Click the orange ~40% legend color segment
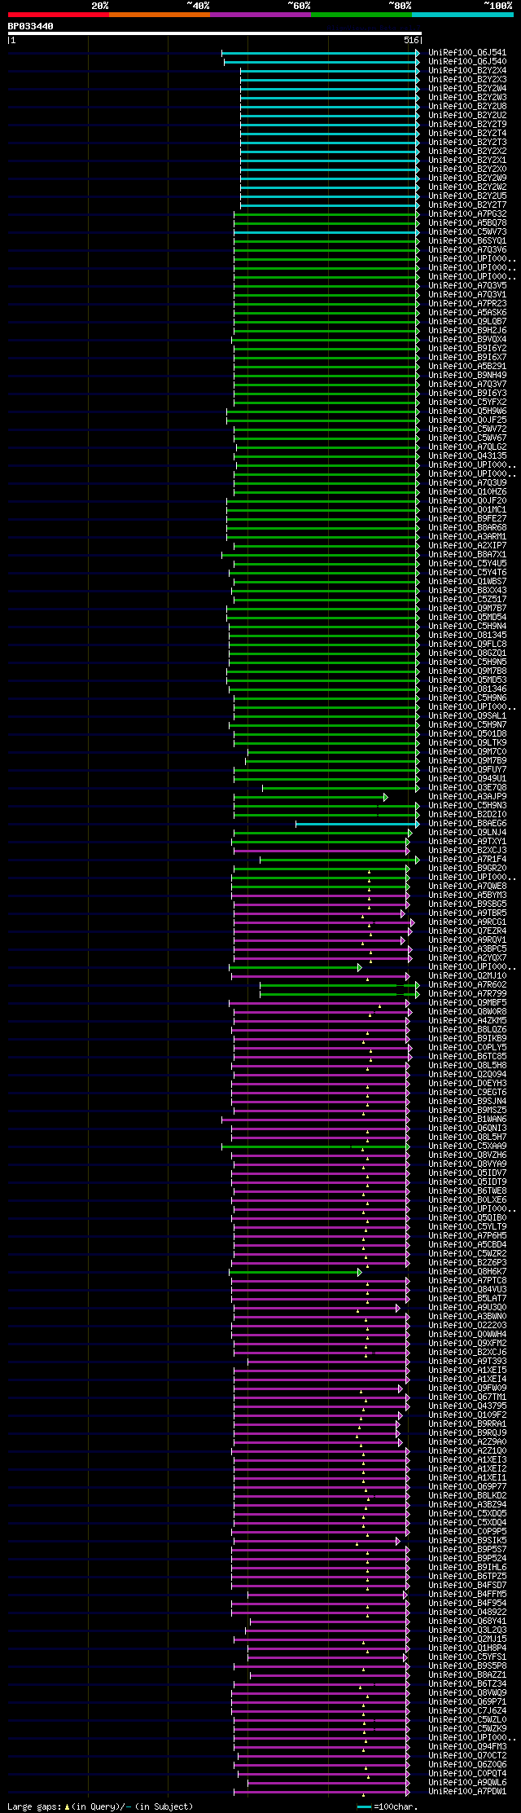The image size is (521, 1813). (159, 15)
